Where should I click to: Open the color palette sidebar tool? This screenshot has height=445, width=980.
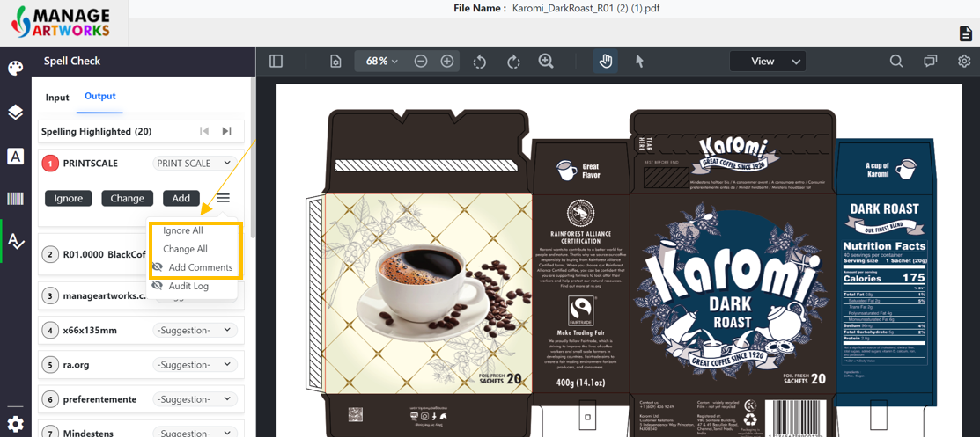[x=16, y=68]
